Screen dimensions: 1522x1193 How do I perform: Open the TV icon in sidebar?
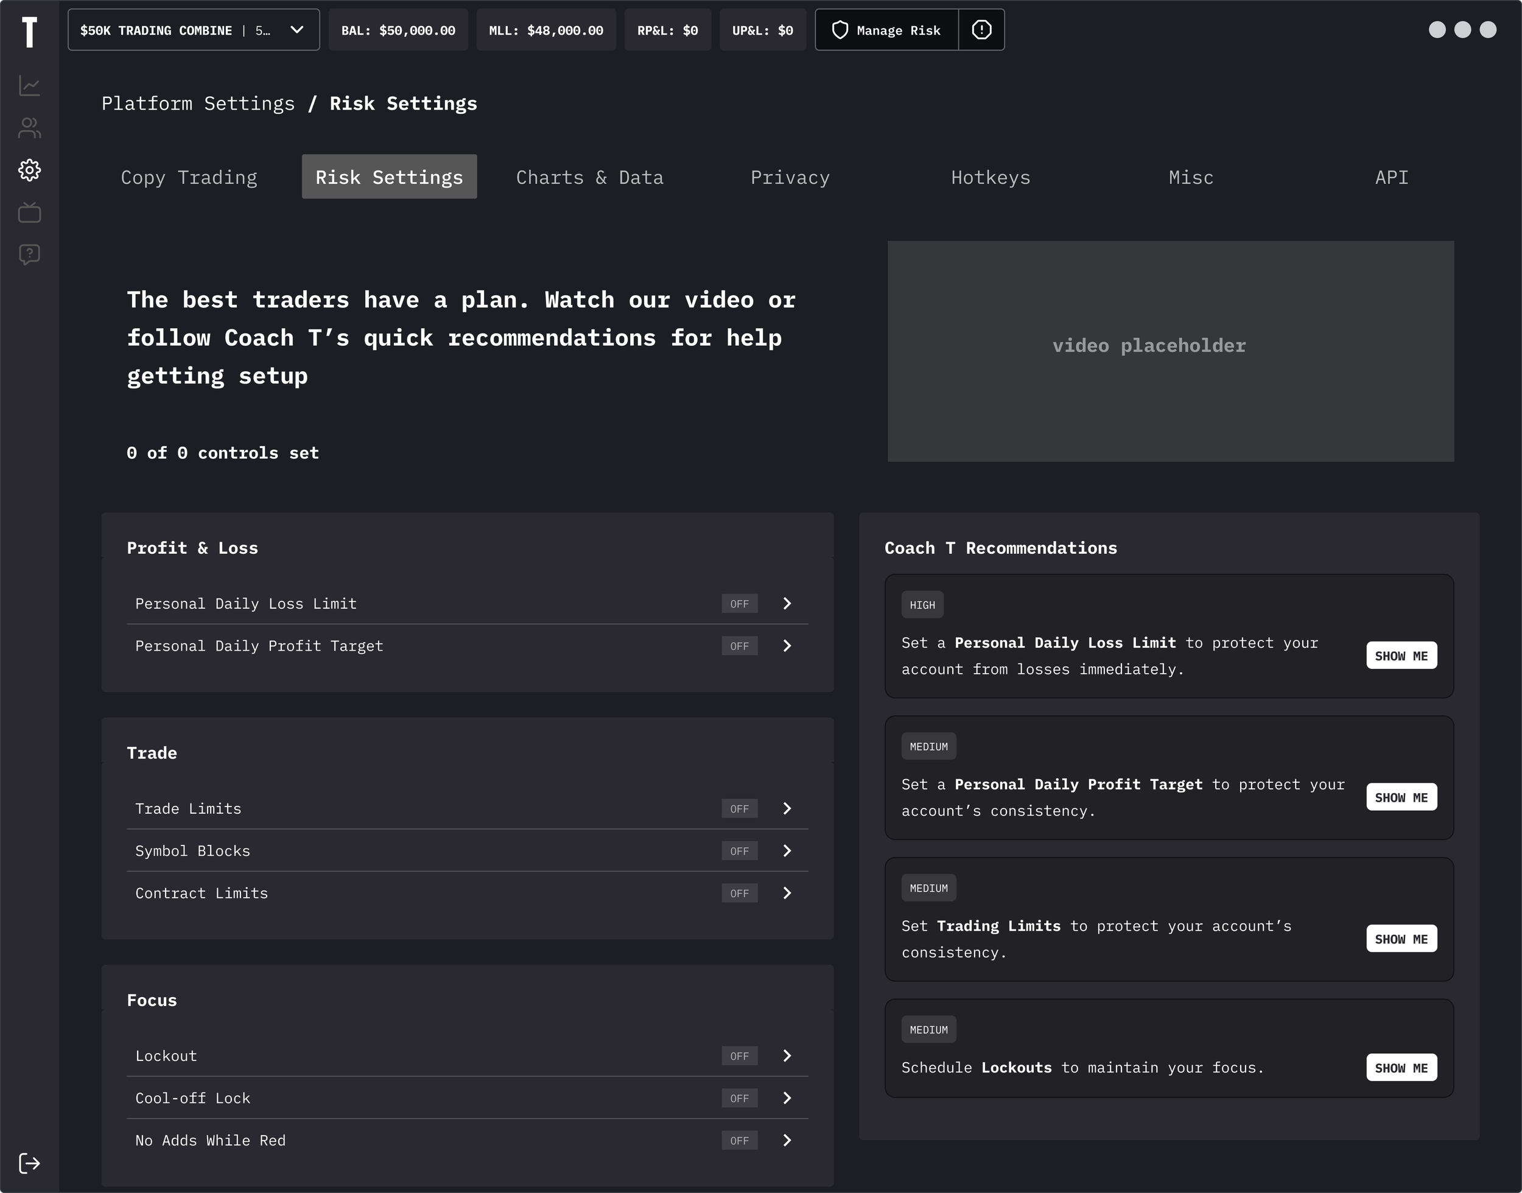[x=29, y=212]
